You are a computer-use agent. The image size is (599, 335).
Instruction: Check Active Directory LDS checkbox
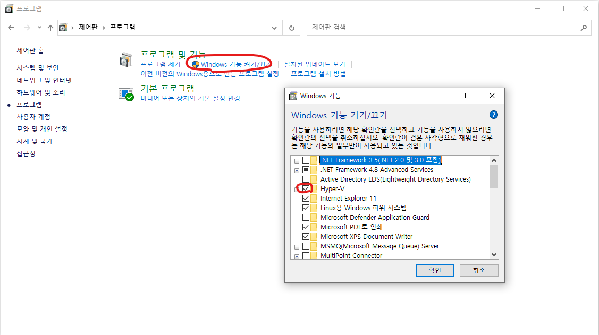pos(306,179)
